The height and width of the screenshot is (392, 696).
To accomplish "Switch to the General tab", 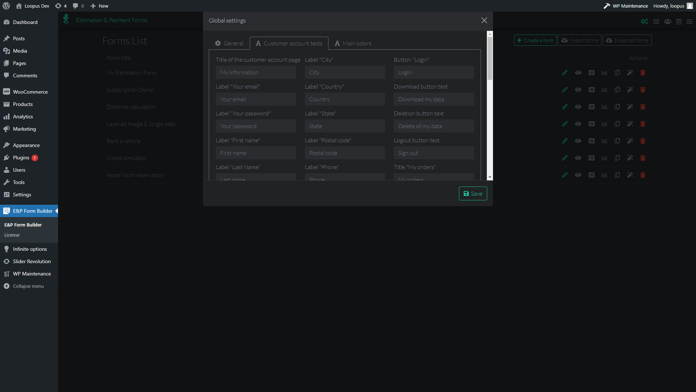I will coord(229,43).
